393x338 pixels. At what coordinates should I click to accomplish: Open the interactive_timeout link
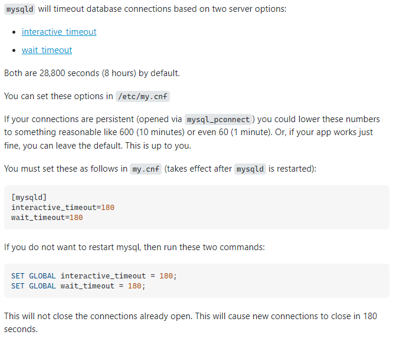(59, 32)
